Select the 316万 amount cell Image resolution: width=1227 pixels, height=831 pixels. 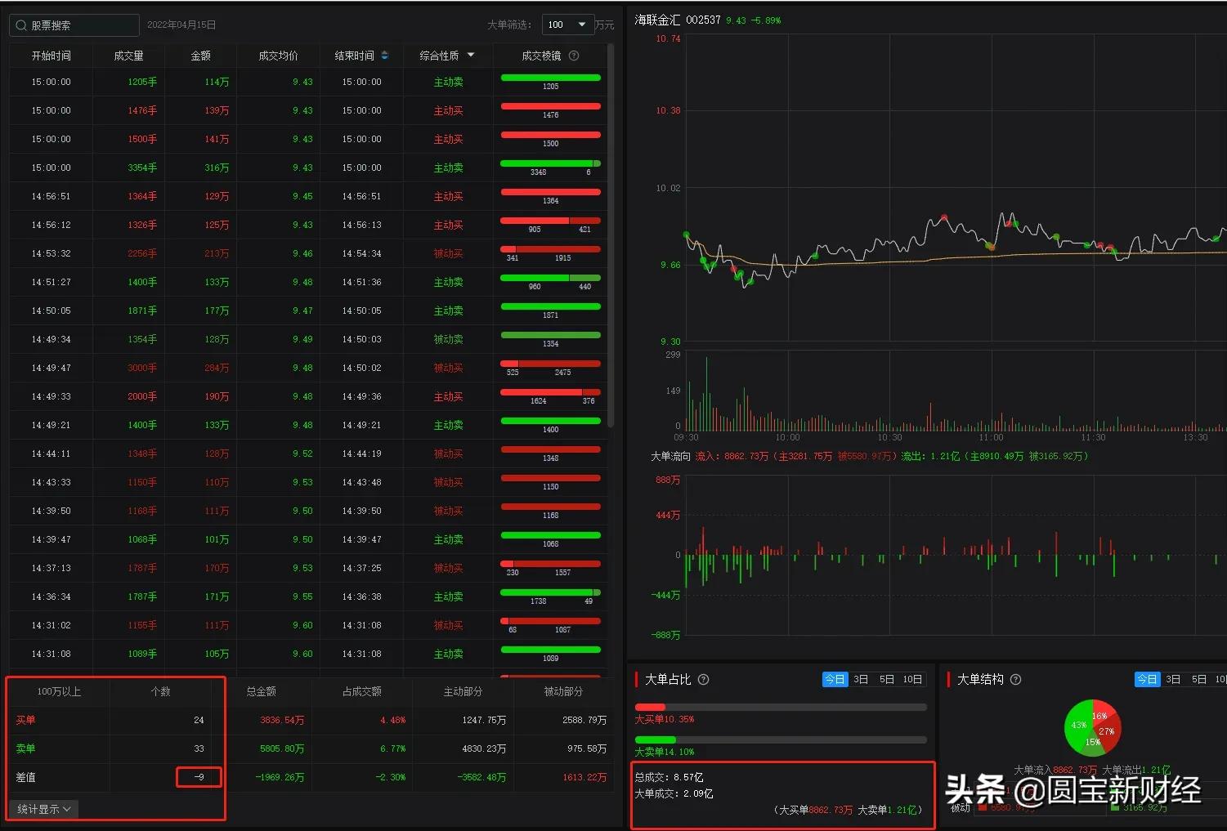pyautogui.click(x=217, y=168)
